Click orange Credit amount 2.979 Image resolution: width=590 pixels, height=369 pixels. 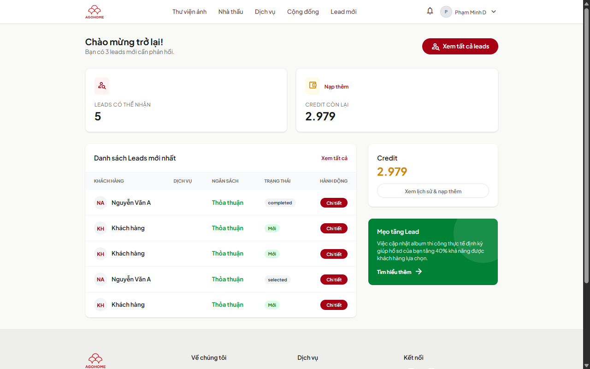pos(392,172)
